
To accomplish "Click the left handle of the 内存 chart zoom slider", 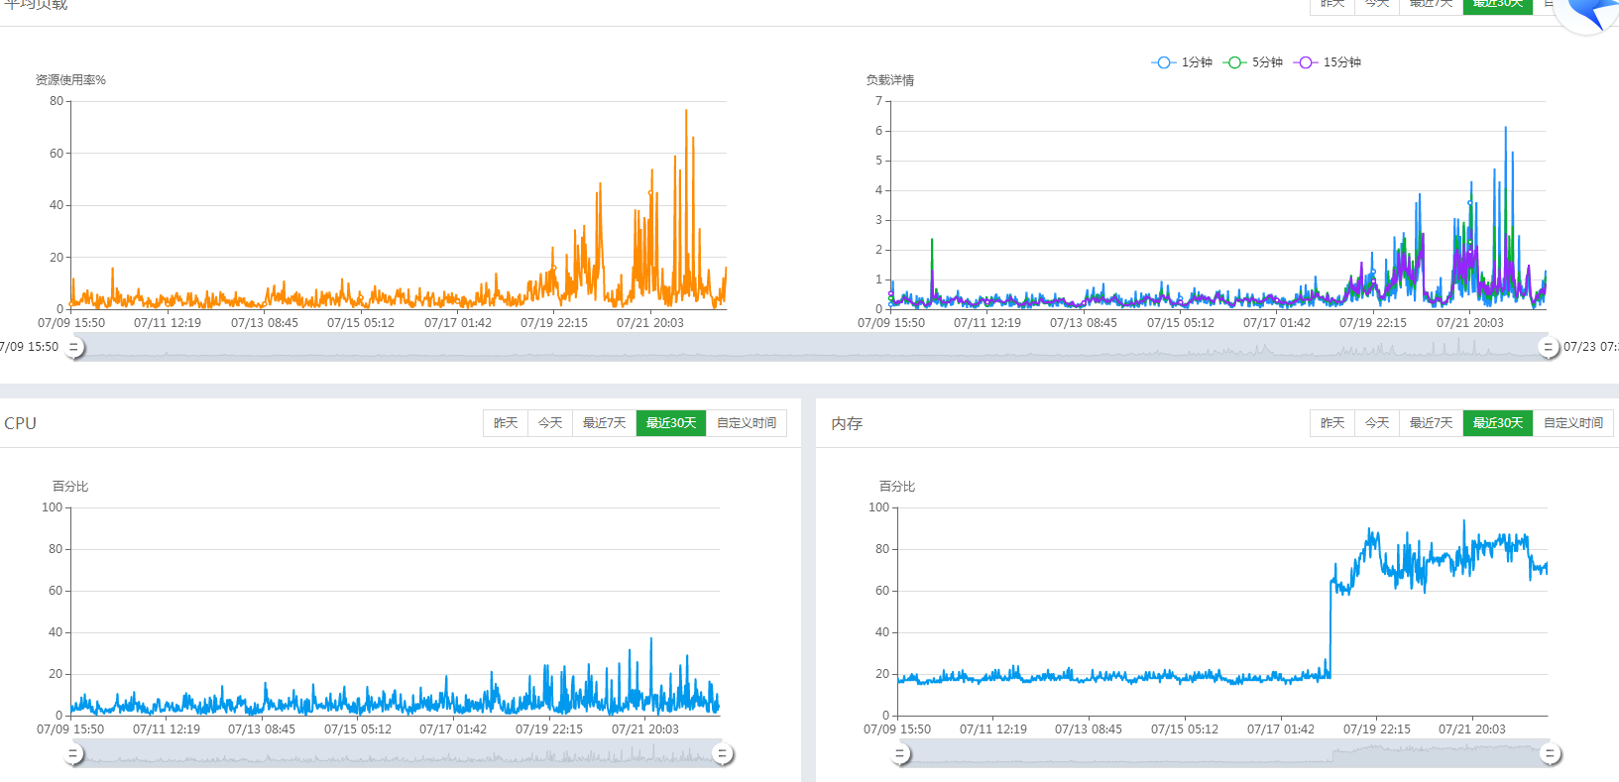I will point(899,754).
